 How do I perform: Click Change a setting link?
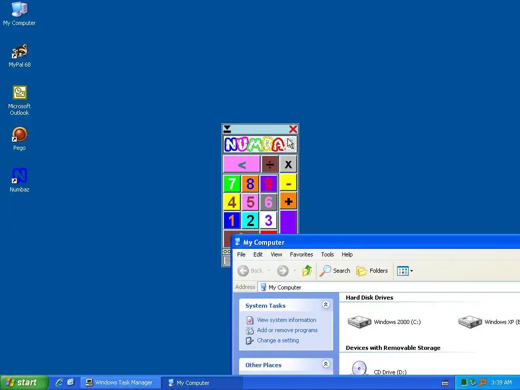pos(278,340)
